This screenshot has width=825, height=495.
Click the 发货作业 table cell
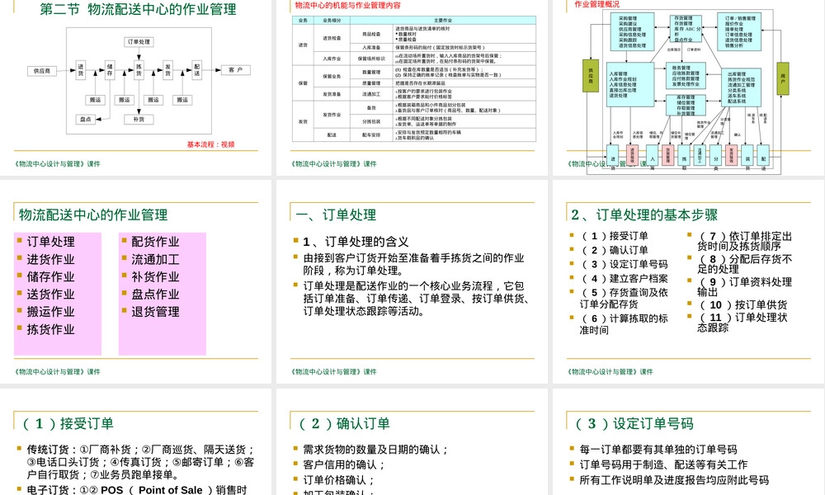coord(332,114)
